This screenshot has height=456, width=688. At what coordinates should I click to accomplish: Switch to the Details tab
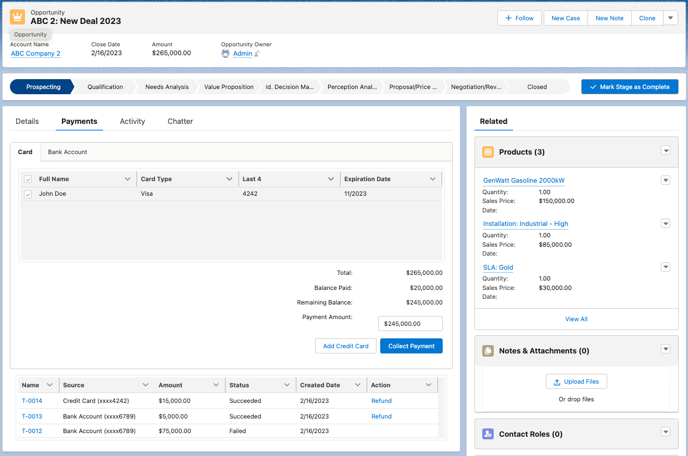[27, 121]
